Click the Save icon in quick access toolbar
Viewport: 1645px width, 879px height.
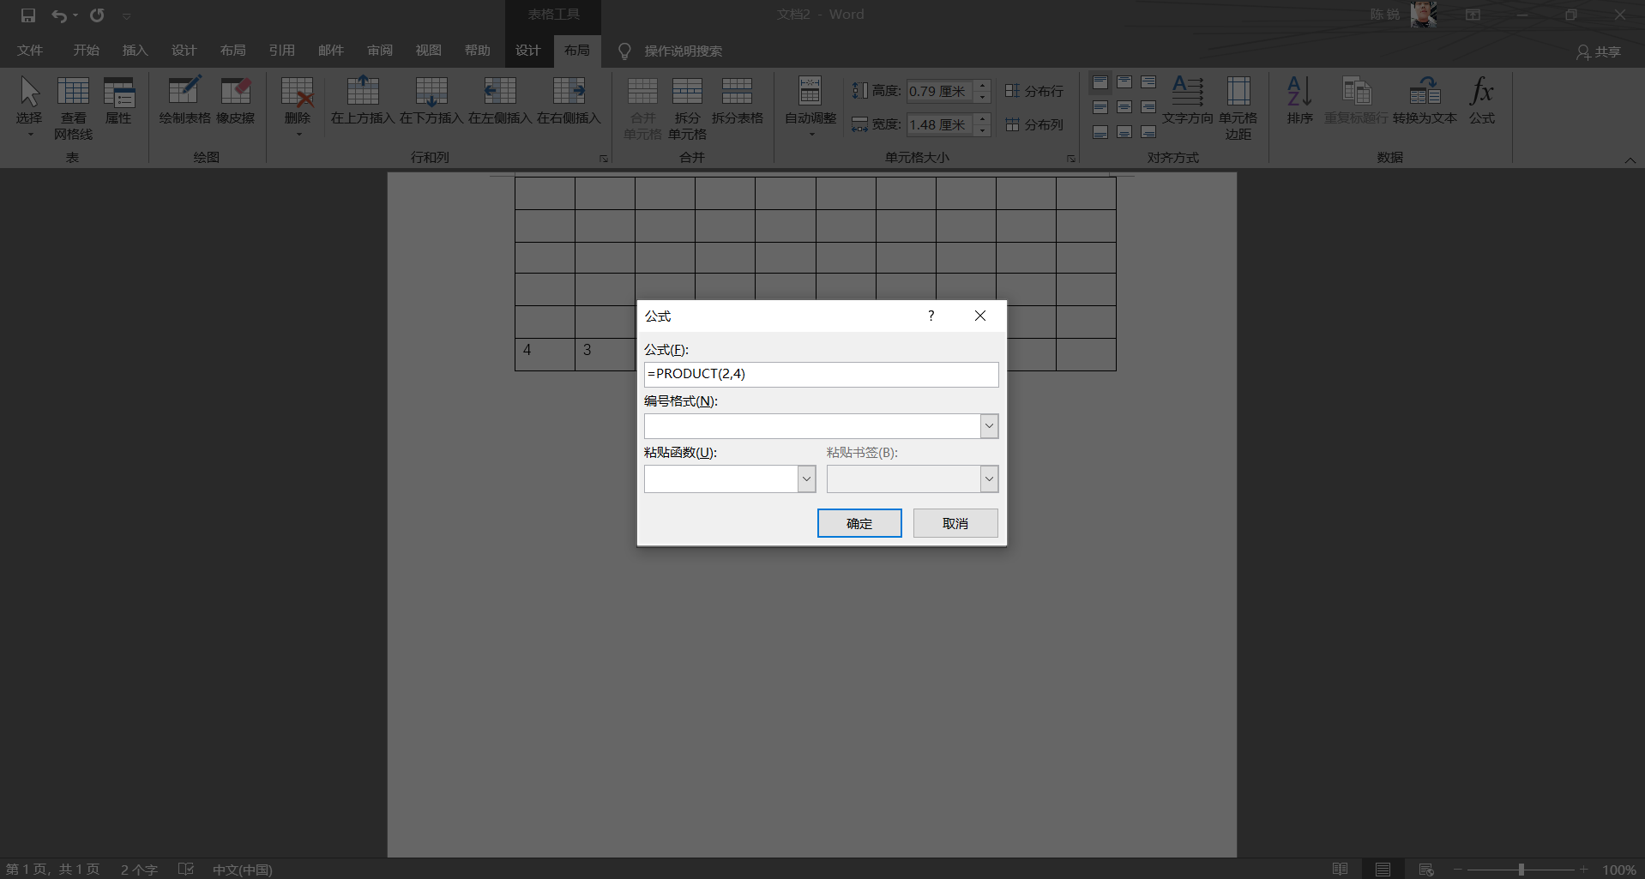click(28, 15)
